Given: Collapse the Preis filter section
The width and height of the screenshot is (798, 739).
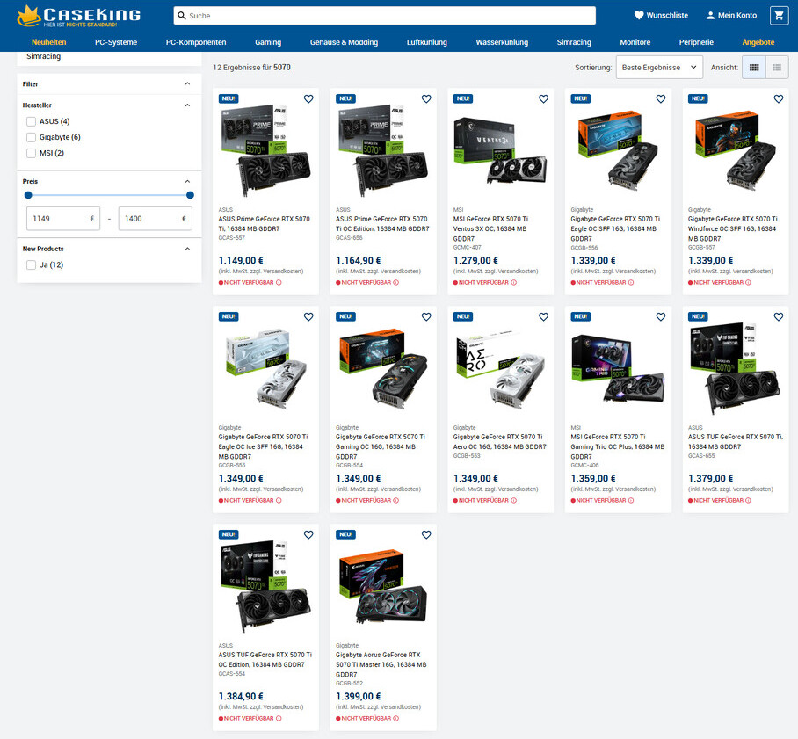Looking at the screenshot, I should [187, 181].
